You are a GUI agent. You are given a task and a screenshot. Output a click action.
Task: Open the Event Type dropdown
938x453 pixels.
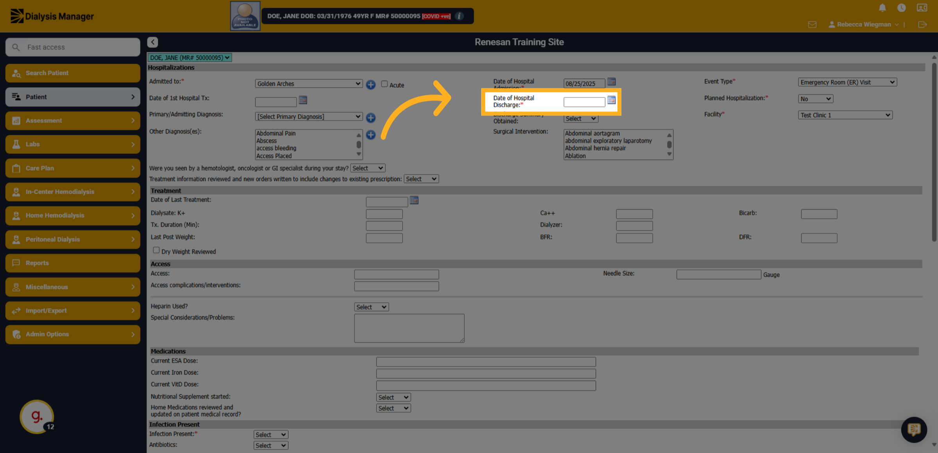[x=847, y=82]
